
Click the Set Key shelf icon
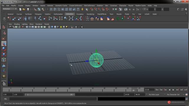click(9, 19)
